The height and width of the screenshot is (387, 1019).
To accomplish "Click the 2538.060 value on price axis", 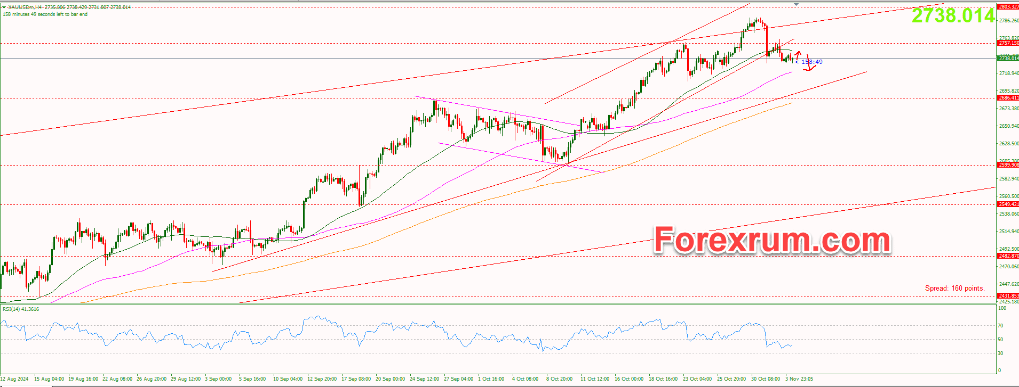I will (1008, 214).
